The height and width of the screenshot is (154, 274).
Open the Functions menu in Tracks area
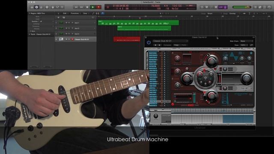pyautogui.click(x=75, y=13)
